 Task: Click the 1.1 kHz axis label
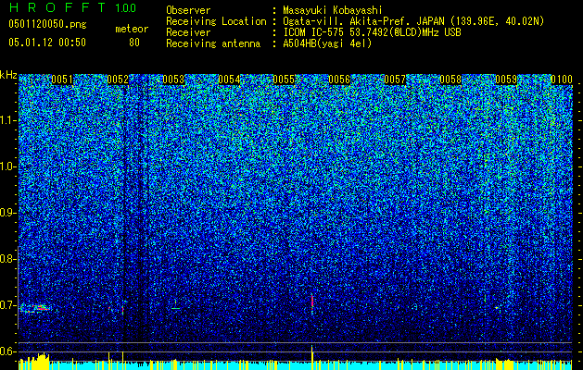(8, 120)
